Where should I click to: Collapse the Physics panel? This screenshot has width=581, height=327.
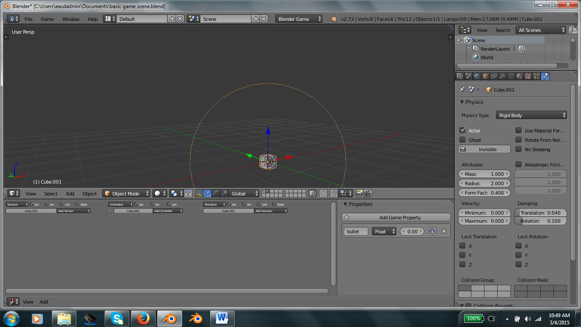pos(462,102)
